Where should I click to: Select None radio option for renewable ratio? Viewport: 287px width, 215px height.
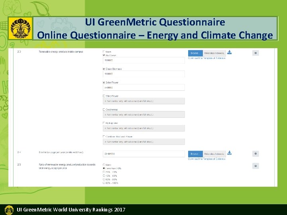pyautogui.click(x=104, y=165)
